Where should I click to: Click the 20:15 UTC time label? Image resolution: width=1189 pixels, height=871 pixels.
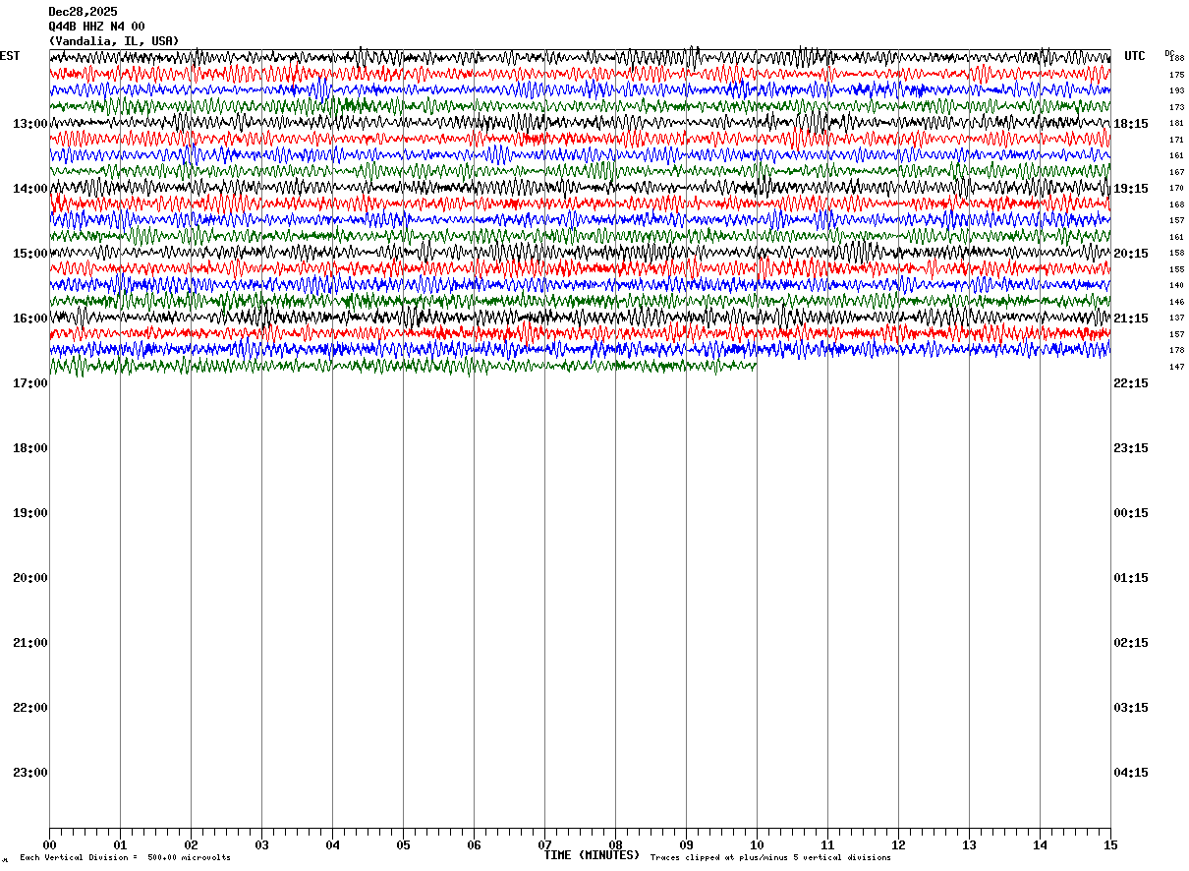coord(1130,254)
